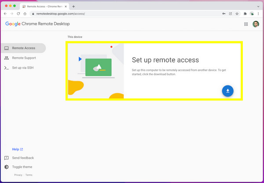The width and height of the screenshot is (264, 183).
Task: Click the Google Chrome Remote Desktop logo
Action: (37, 24)
